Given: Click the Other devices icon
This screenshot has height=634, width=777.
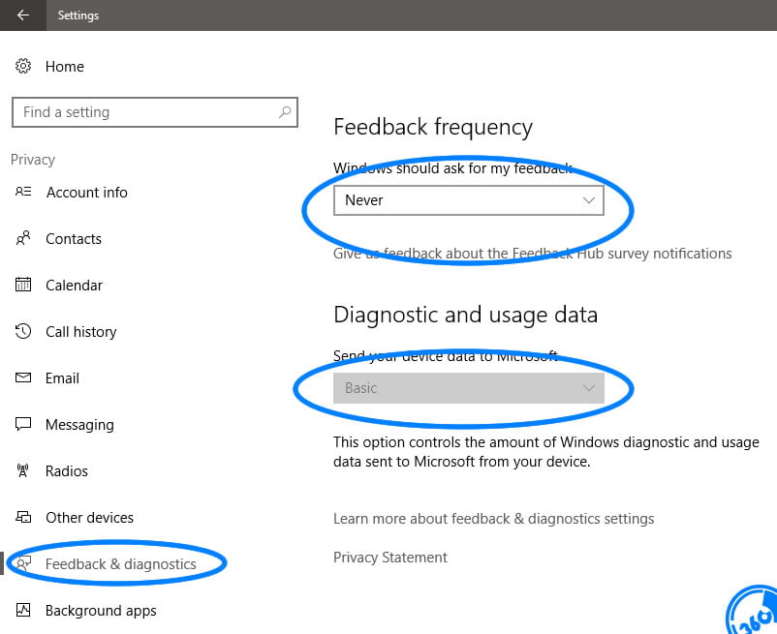Looking at the screenshot, I should [23, 517].
